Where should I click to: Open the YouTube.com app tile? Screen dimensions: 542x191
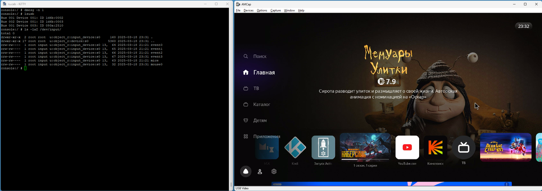click(407, 147)
